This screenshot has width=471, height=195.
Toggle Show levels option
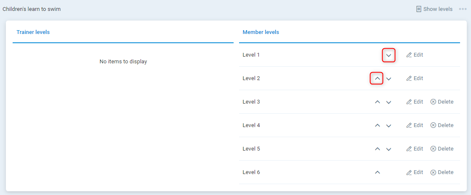pos(434,9)
